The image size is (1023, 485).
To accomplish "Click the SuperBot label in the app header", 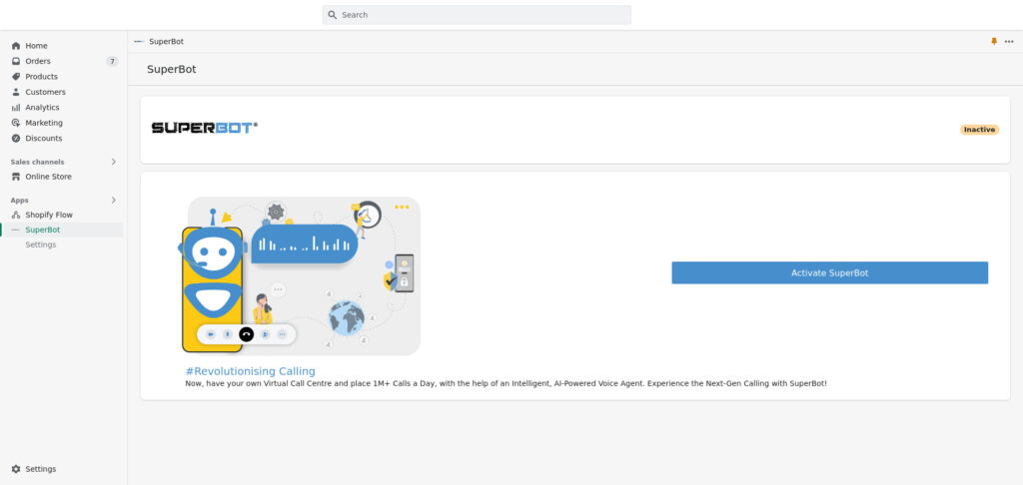I will 167,41.
